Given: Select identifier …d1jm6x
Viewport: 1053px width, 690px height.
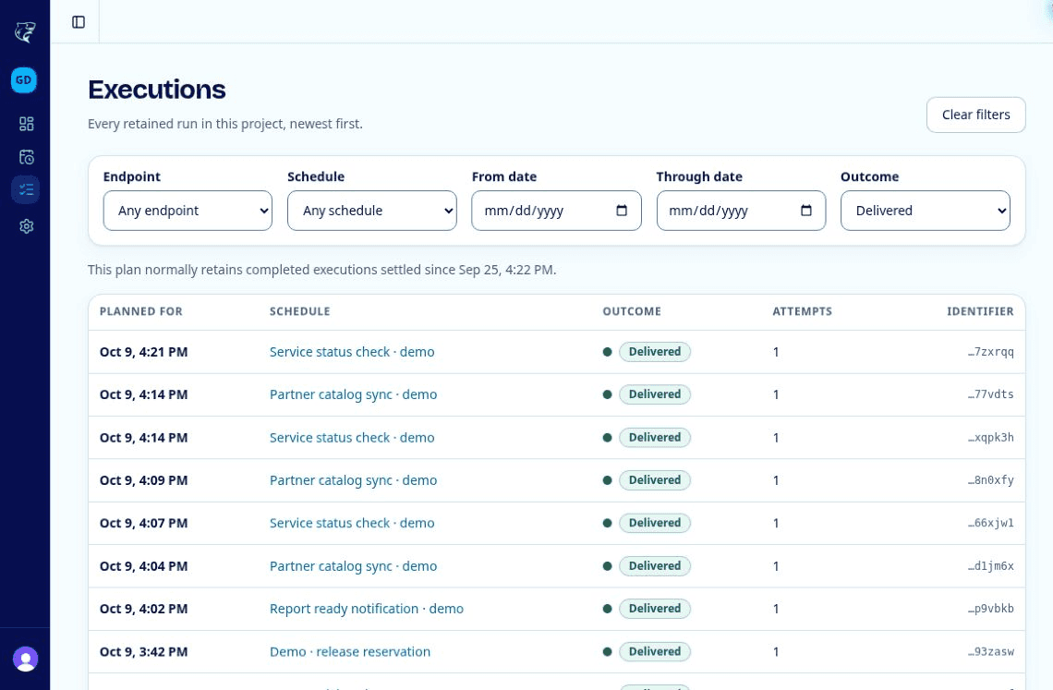Looking at the screenshot, I should [990, 566].
